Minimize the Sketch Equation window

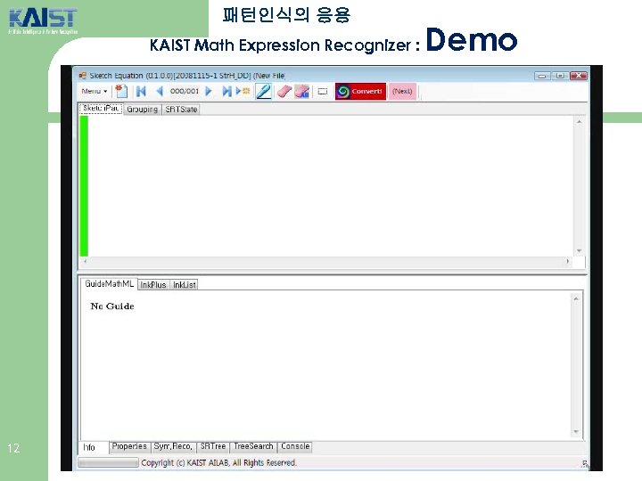coord(542,76)
